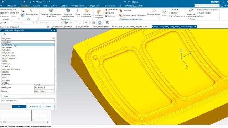Expand the Сборка group arrow

(18, 19)
